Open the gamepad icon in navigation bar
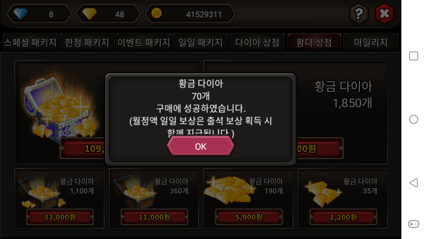This screenshot has height=239, width=426. [414, 224]
